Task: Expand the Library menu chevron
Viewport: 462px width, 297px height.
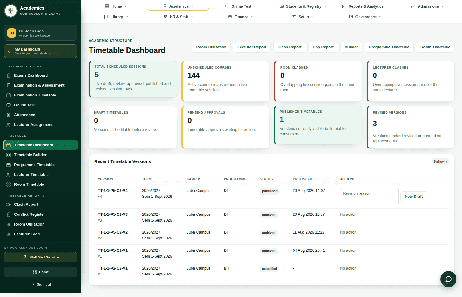Action: [x=127, y=17]
